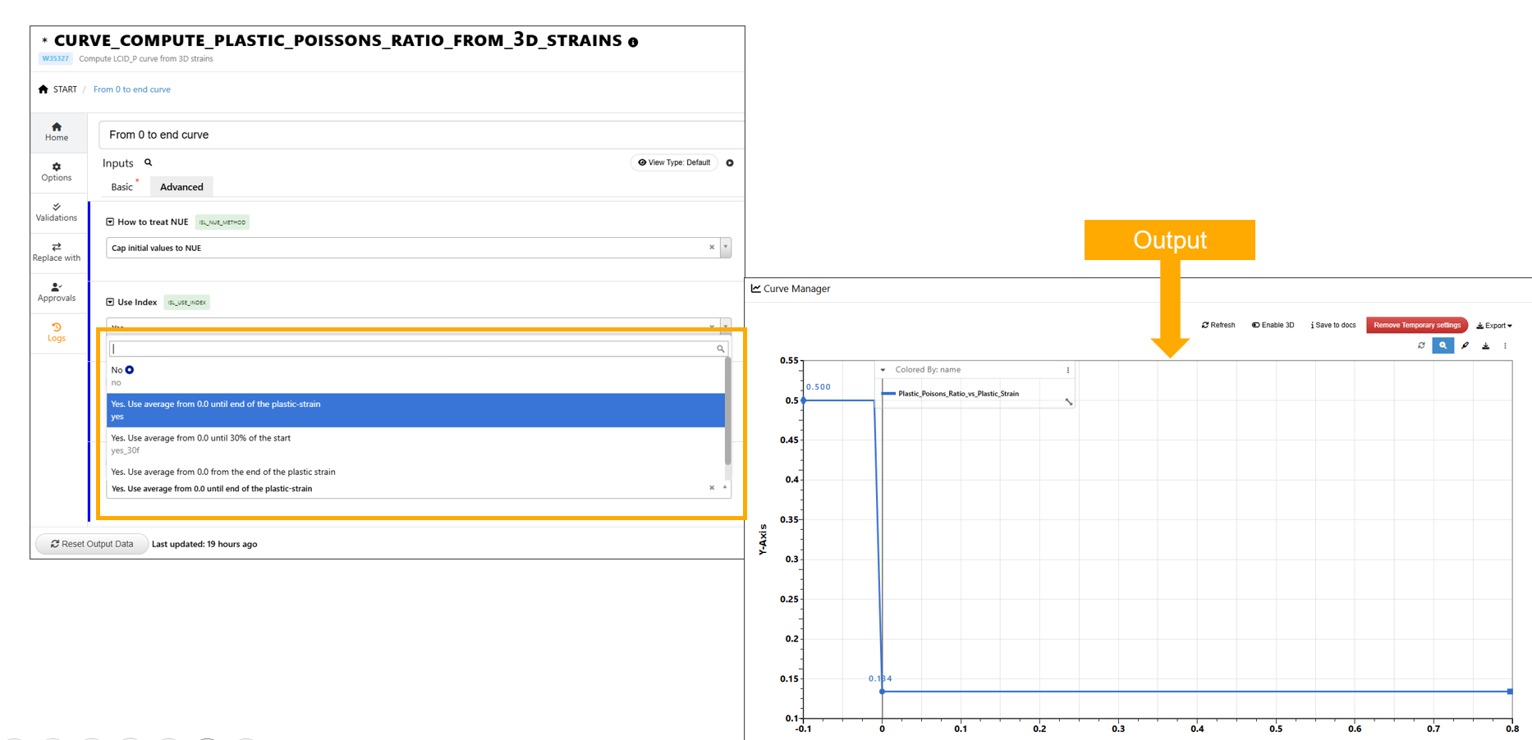Activate the blue zoom tool on chart
This screenshot has width=1532, height=740.
pos(1443,346)
